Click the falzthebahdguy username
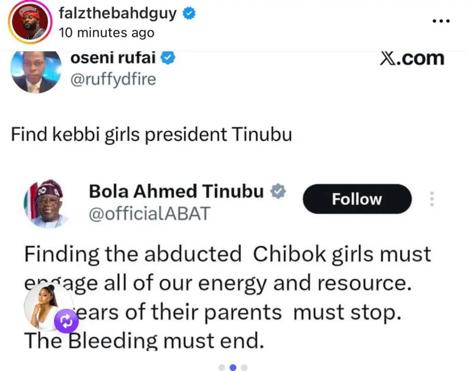466x371 pixels. (117, 14)
